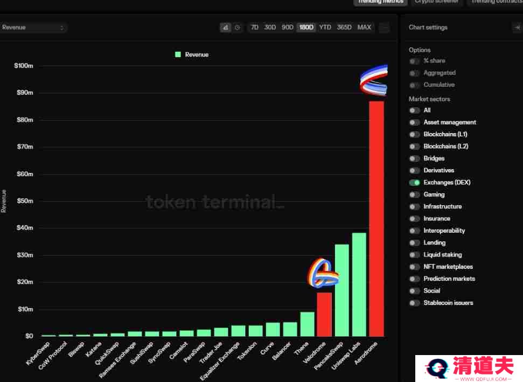The height and width of the screenshot is (382, 523).
Task: Enable the Gaming sector
Action: point(415,195)
